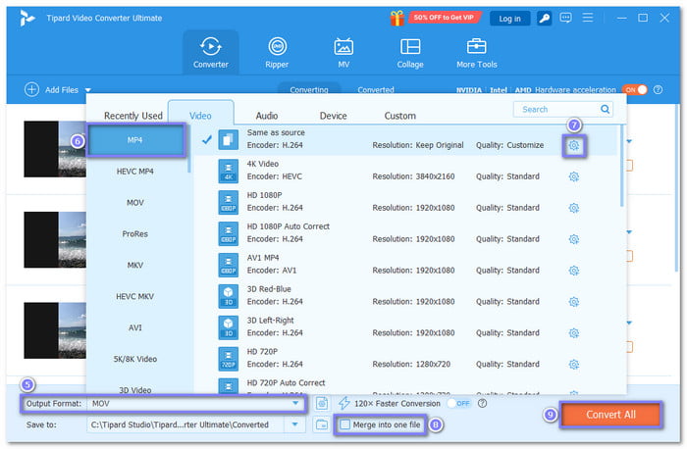Select MKV format category

135,266
